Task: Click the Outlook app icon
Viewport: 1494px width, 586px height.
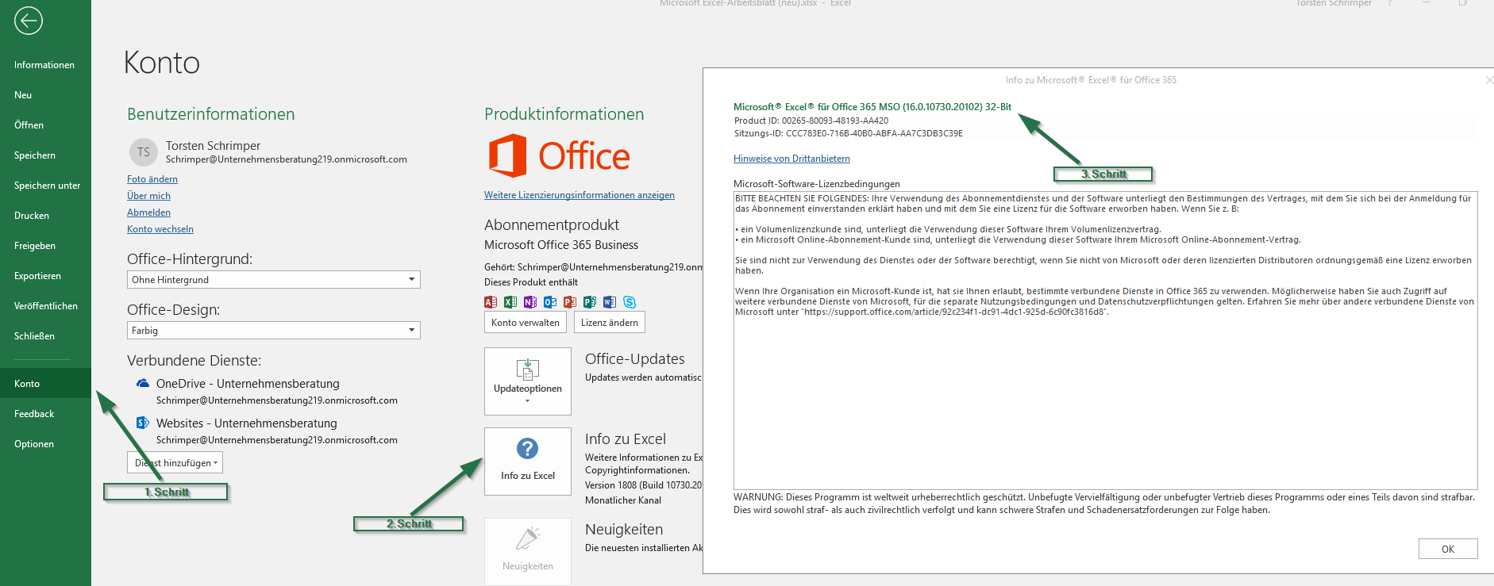Action: [x=550, y=302]
